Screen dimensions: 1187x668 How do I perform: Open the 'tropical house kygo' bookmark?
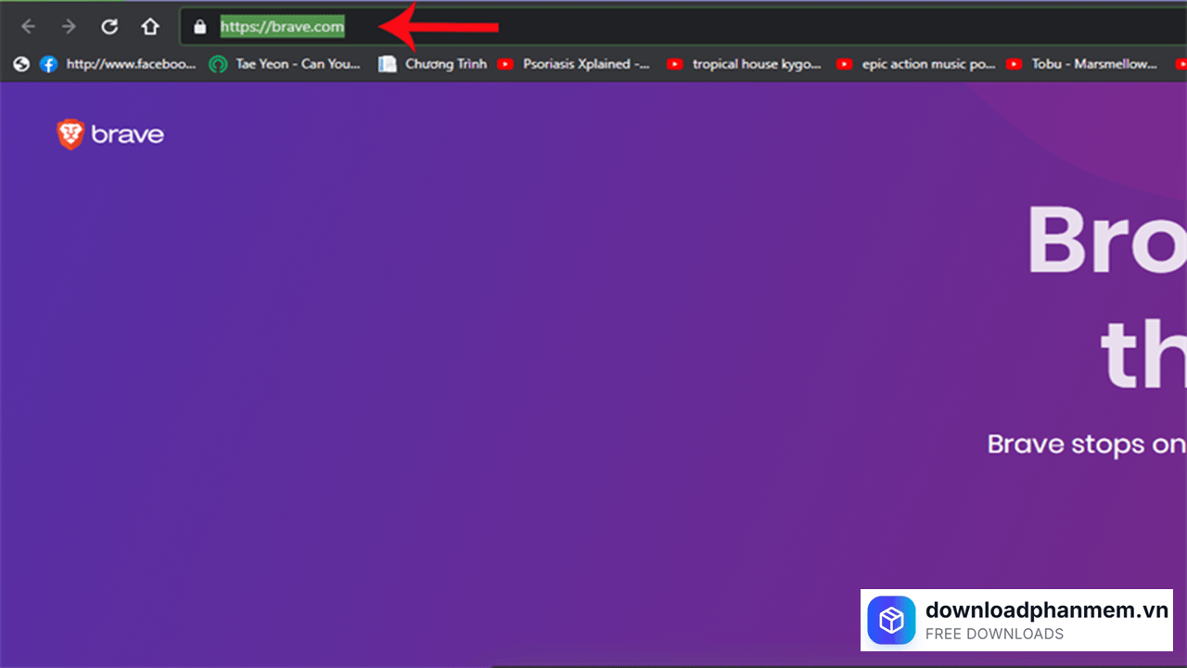pos(745,64)
